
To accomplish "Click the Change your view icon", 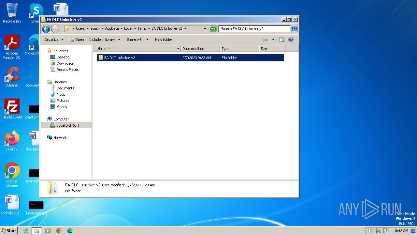I will (265, 39).
